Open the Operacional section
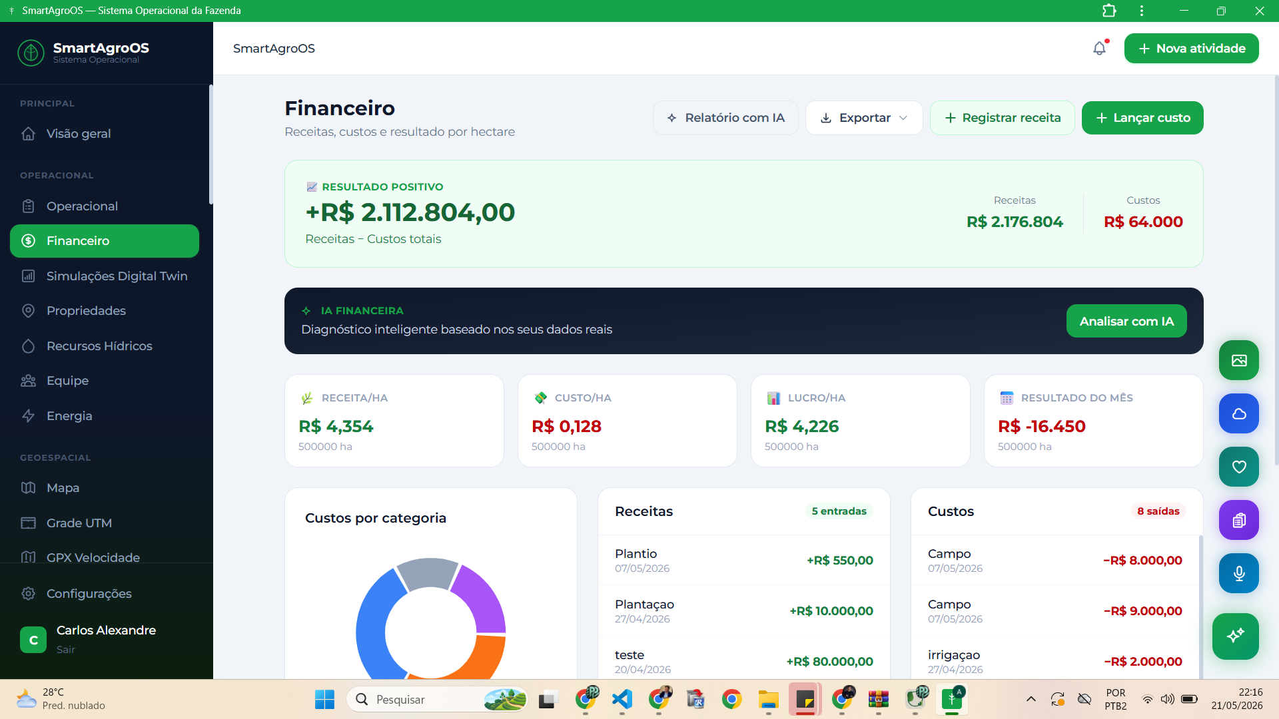 click(105, 206)
